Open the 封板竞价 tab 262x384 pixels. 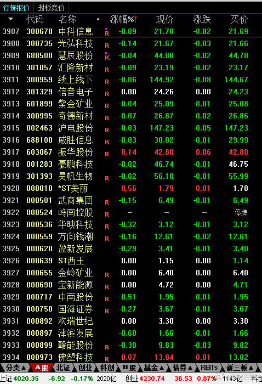[51, 8]
